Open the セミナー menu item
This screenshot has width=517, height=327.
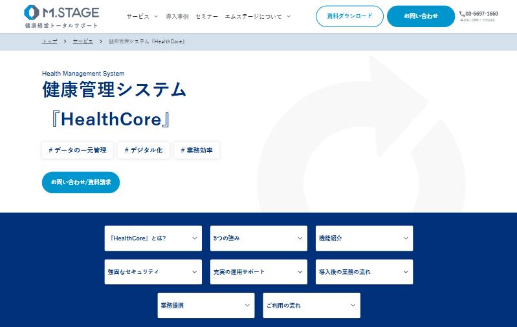(x=206, y=16)
